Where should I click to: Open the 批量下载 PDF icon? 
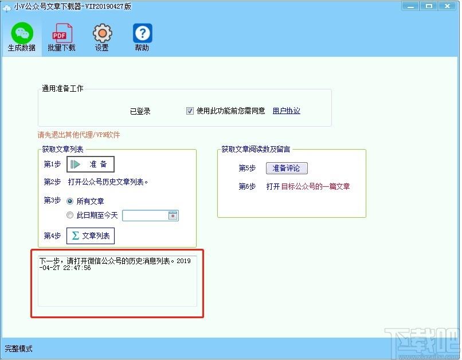coord(61,37)
